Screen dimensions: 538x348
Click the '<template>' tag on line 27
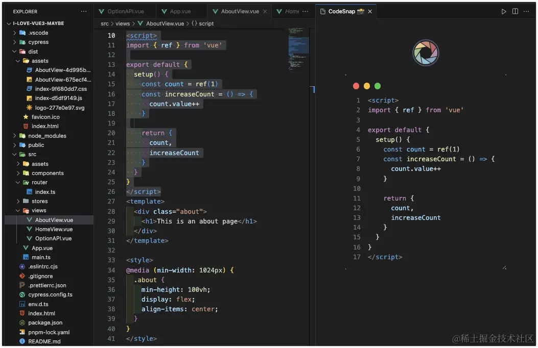click(145, 202)
